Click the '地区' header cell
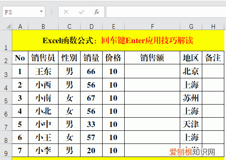The width and height of the screenshot is (226, 160). pyautogui.click(x=191, y=58)
